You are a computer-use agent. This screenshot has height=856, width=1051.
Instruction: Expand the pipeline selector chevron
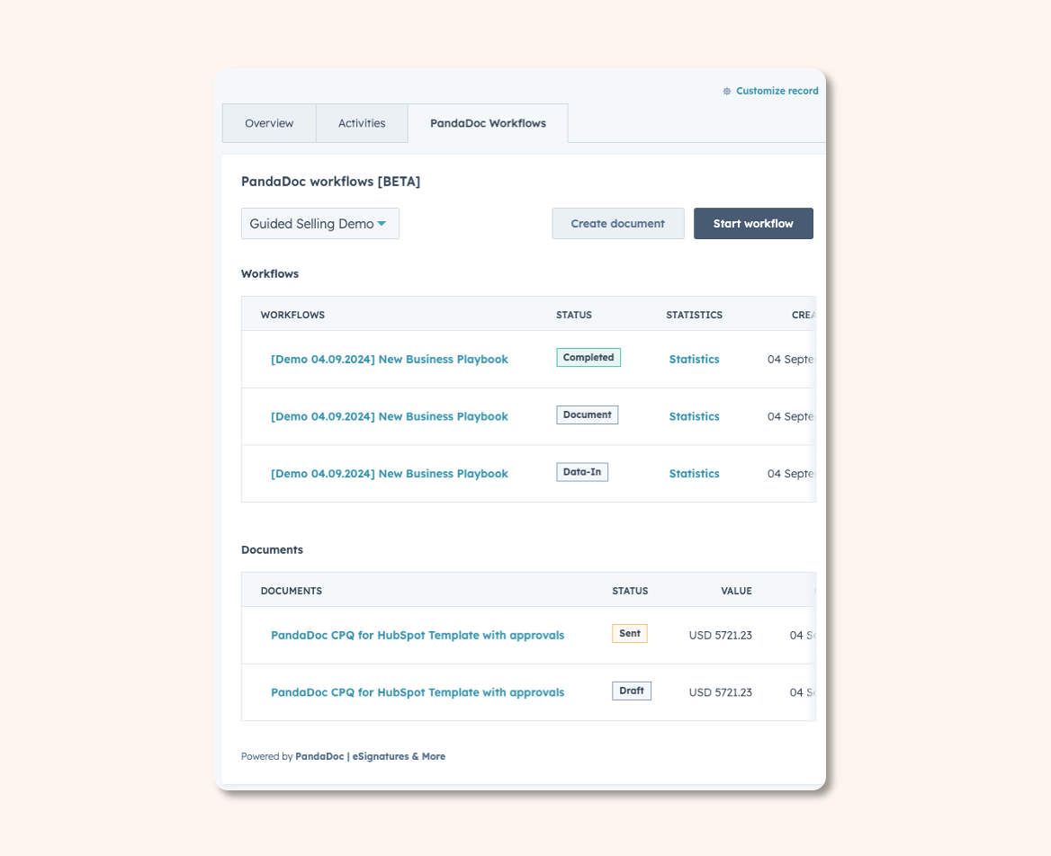[x=382, y=223]
